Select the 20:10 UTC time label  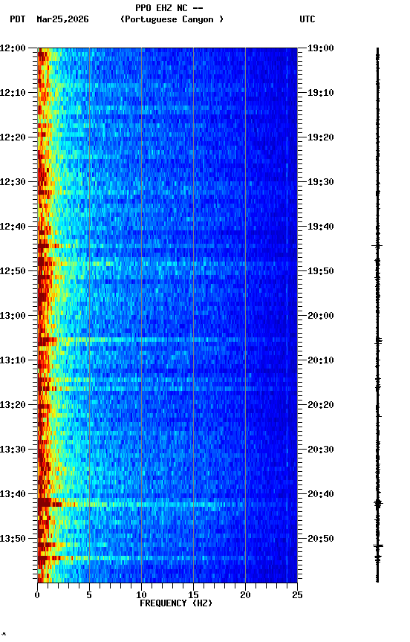[x=321, y=360]
